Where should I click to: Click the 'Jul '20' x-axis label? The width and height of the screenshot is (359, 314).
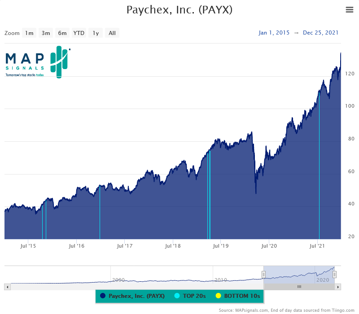click(269, 246)
